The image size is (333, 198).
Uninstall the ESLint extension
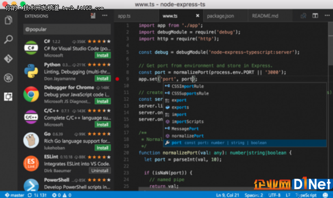(x=100, y=171)
